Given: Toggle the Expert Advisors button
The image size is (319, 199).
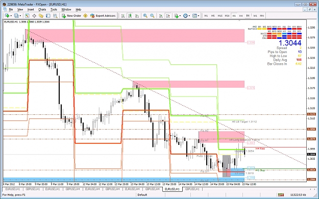Looking at the screenshot, I should point(103,16).
